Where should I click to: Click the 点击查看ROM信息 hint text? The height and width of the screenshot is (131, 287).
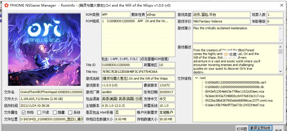click(x=154, y=59)
